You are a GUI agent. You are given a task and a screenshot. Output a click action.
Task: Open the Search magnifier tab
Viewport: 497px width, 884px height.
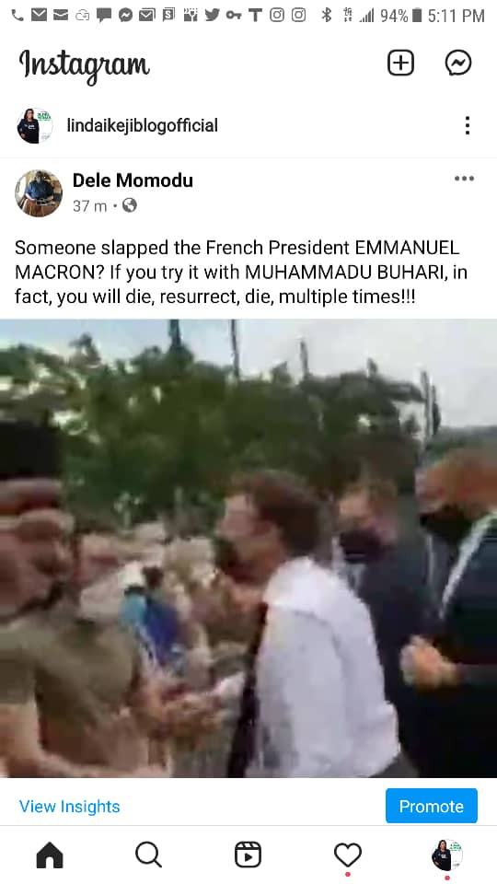tap(149, 855)
